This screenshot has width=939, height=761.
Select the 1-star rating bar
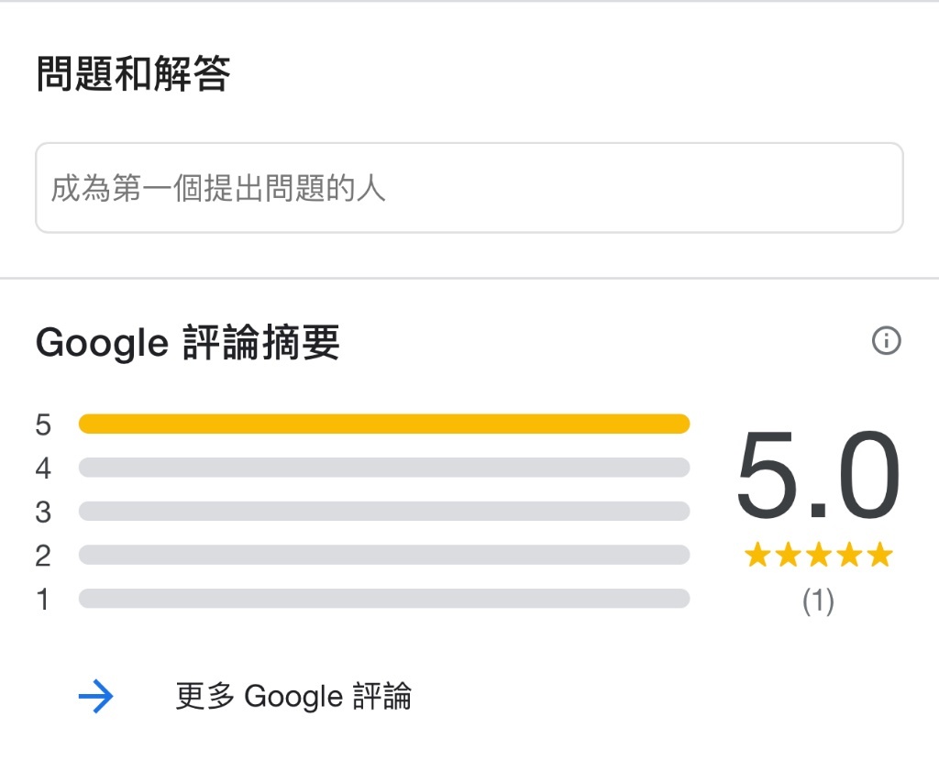pos(384,599)
